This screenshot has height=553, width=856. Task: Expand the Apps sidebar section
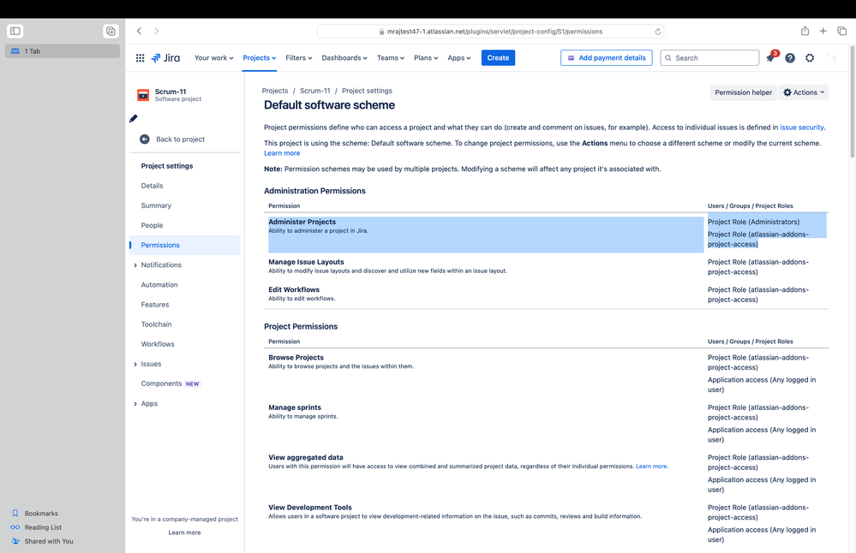coord(135,403)
